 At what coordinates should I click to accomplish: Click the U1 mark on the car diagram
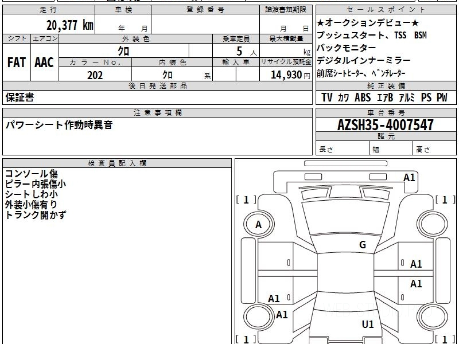tap(368, 325)
